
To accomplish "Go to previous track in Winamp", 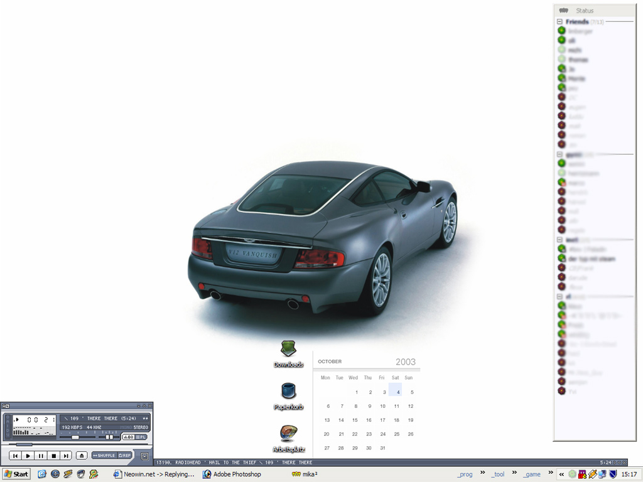I will (15, 456).
